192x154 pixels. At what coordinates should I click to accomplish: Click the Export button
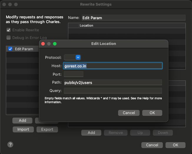47,129
